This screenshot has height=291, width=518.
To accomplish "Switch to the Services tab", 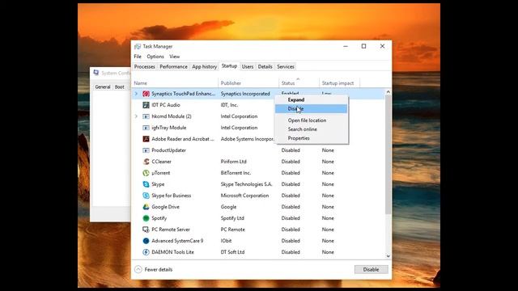I will point(286,66).
